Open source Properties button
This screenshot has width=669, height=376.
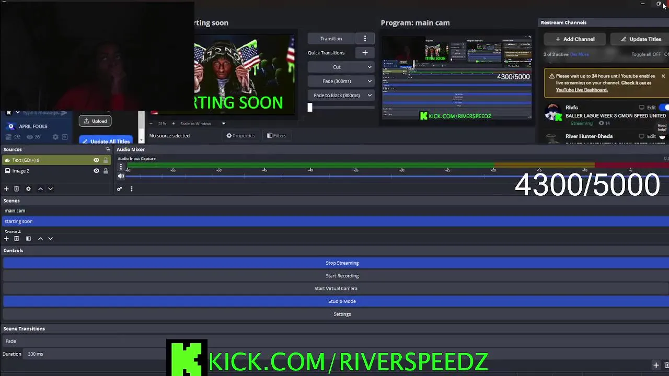(240, 136)
